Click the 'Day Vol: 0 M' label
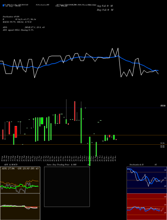The width and height of the screenshot is (167, 220). tap(105, 10)
